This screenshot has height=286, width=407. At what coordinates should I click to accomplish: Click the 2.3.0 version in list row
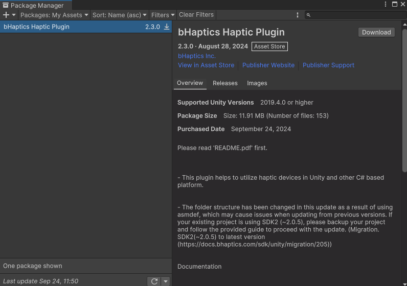(x=152, y=27)
